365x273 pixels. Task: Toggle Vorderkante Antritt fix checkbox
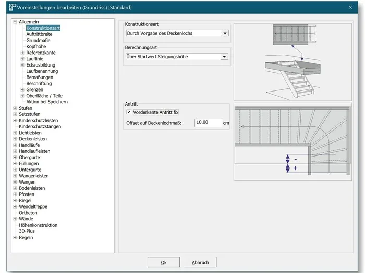pyautogui.click(x=129, y=112)
